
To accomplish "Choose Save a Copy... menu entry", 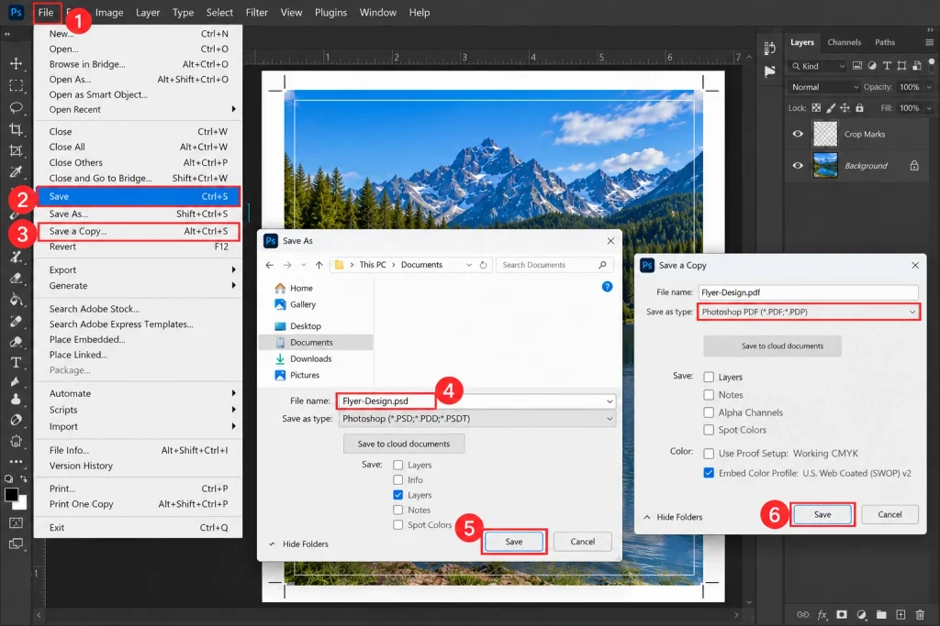I will pyautogui.click(x=138, y=231).
